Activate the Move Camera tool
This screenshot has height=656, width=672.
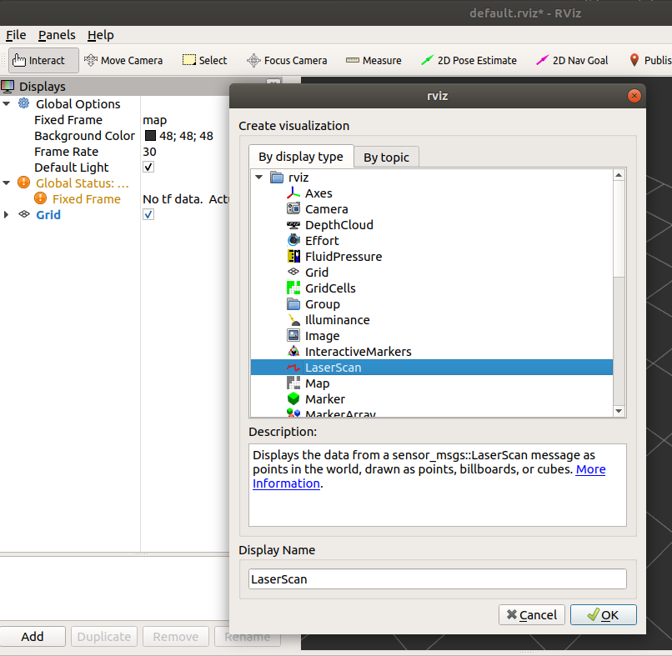123,60
